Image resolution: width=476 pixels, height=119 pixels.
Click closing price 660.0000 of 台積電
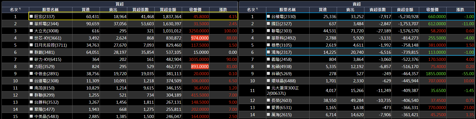pyautogui.click(x=437, y=17)
